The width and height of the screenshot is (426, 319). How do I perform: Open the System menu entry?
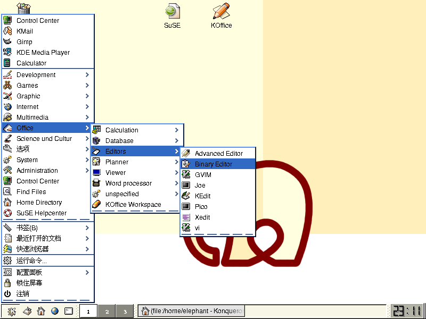click(48, 160)
